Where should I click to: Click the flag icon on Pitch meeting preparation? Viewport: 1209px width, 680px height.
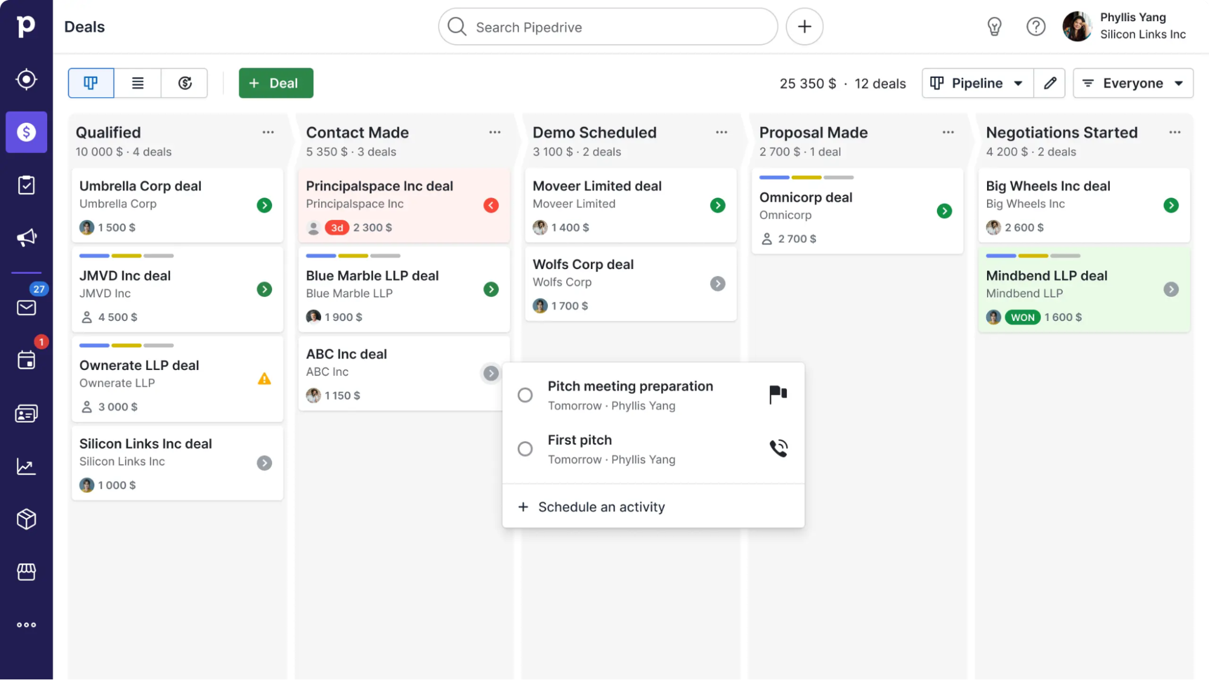tap(778, 394)
